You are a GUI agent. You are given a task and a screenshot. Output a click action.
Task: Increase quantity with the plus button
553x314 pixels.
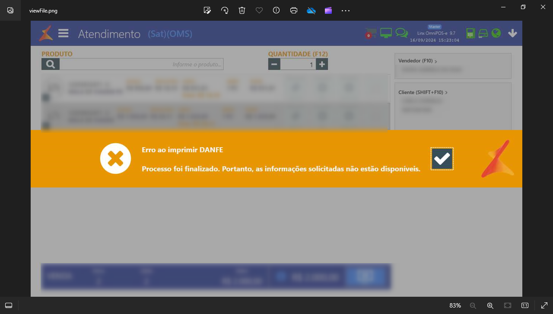point(322,64)
